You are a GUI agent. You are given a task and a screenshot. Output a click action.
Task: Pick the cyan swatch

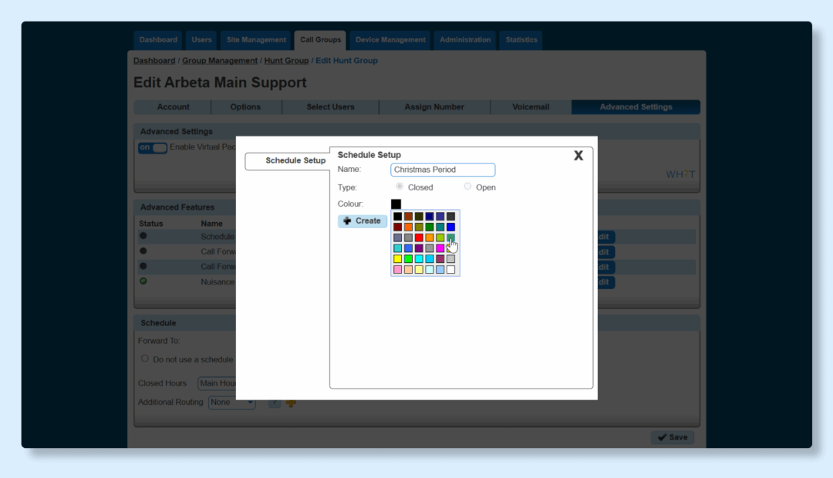[x=419, y=258]
